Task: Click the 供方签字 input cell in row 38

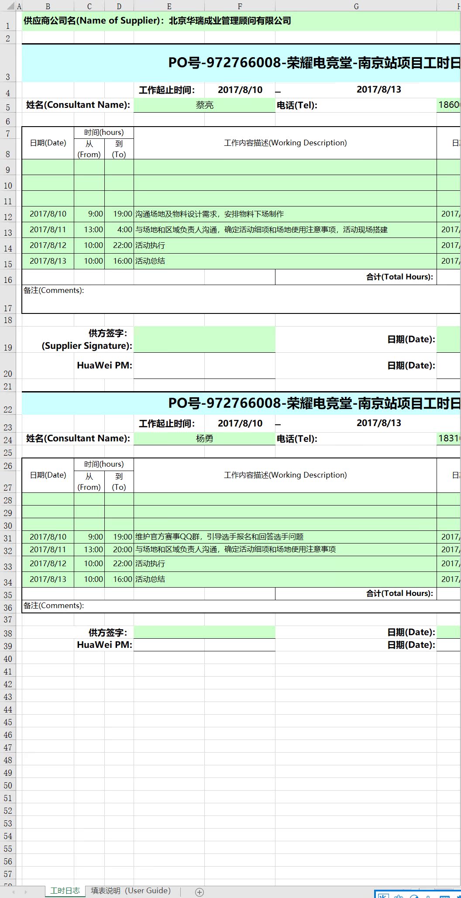Action: click(x=205, y=632)
